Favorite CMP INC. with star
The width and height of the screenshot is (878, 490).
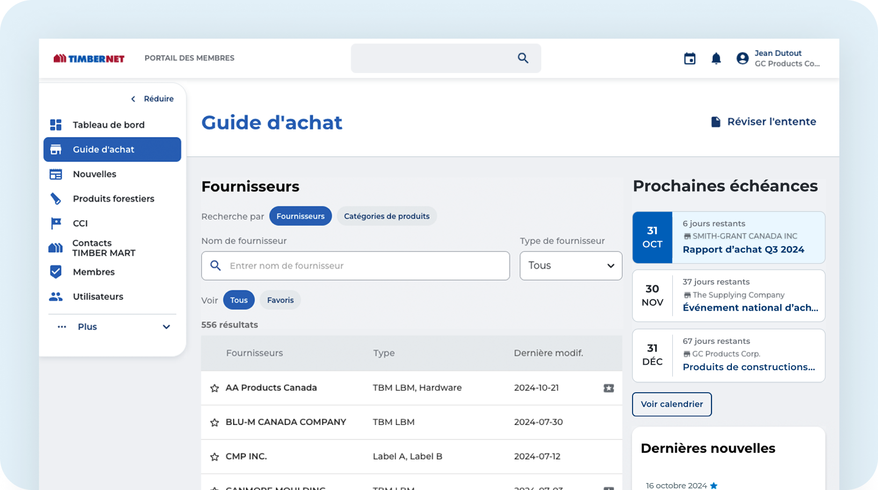[215, 457]
